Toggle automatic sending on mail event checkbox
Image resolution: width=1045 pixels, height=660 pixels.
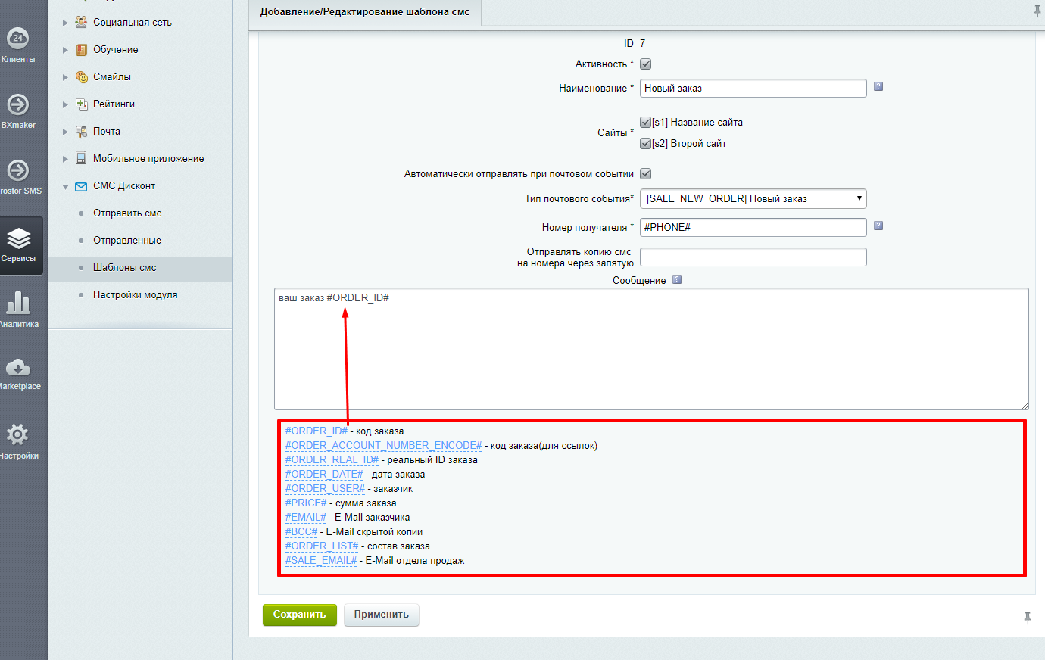pyautogui.click(x=646, y=174)
